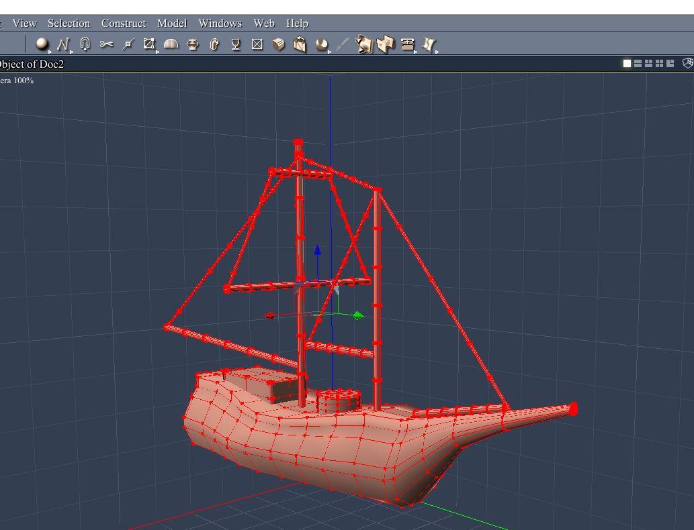The height and width of the screenshot is (530, 694).
Task: Choose the bounding box selection tool
Action: click(x=149, y=44)
